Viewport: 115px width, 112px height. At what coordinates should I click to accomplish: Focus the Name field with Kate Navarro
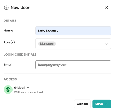click(73, 31)
